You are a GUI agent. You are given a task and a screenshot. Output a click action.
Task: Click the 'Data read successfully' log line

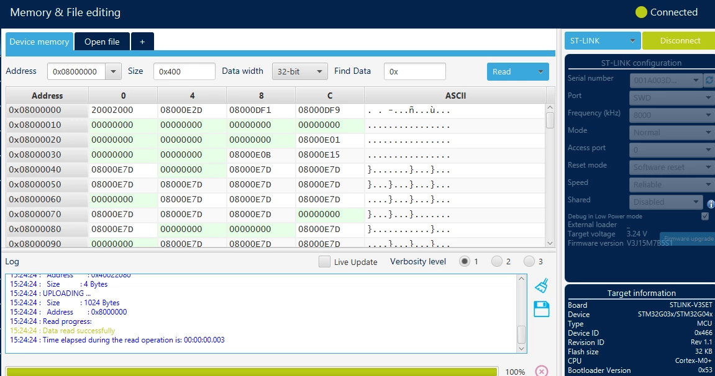[x=63, y=331]
